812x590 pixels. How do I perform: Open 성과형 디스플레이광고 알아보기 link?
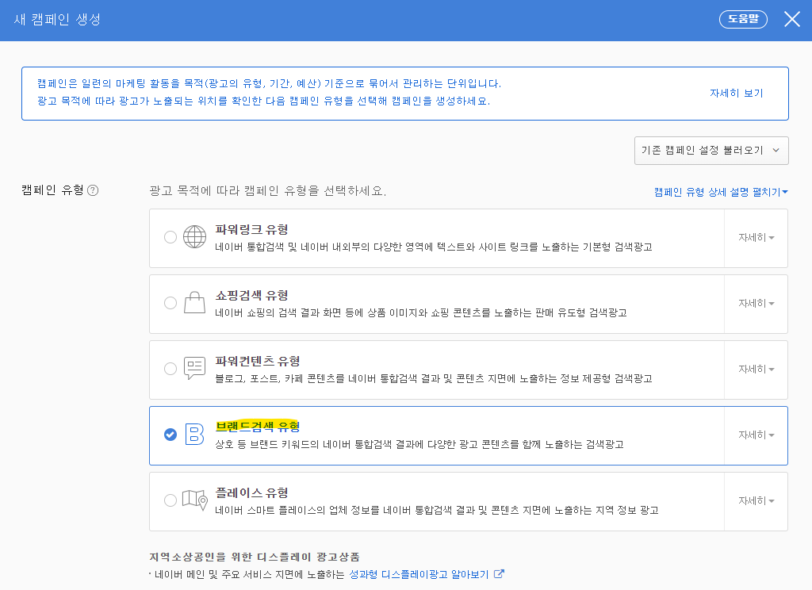click(x=419, y=574)
